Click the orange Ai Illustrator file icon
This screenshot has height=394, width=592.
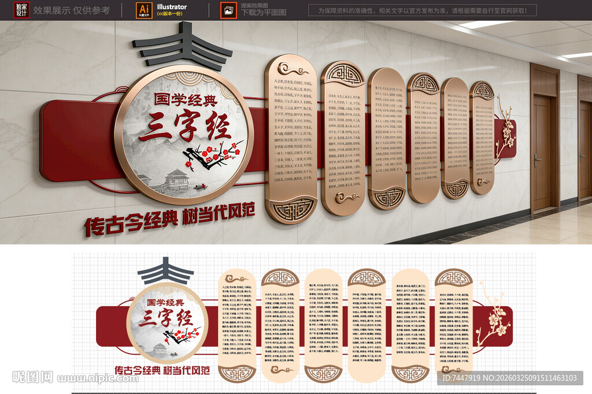[x=144, y=10]
